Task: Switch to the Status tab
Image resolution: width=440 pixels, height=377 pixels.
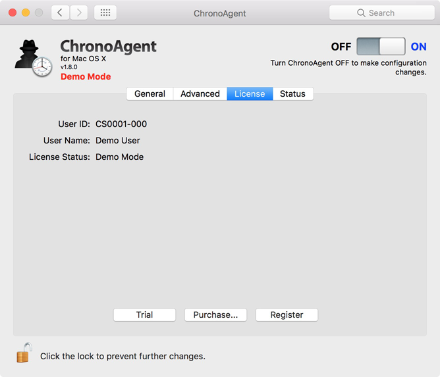Action: (292, 93)
